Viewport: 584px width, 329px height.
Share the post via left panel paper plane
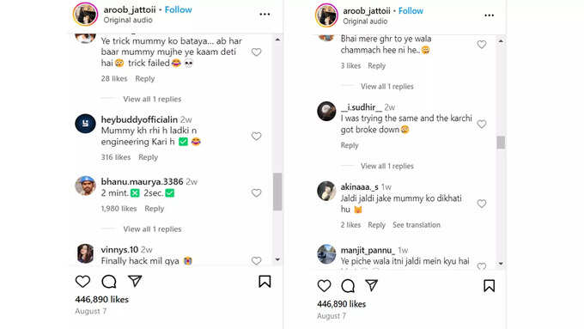pos(135,281)
